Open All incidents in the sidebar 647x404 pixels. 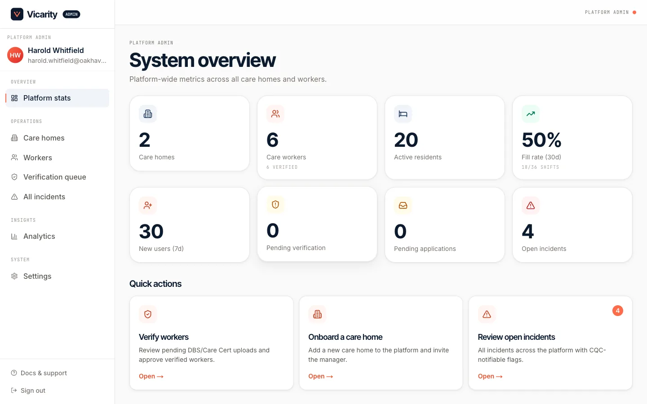[57, 197]
